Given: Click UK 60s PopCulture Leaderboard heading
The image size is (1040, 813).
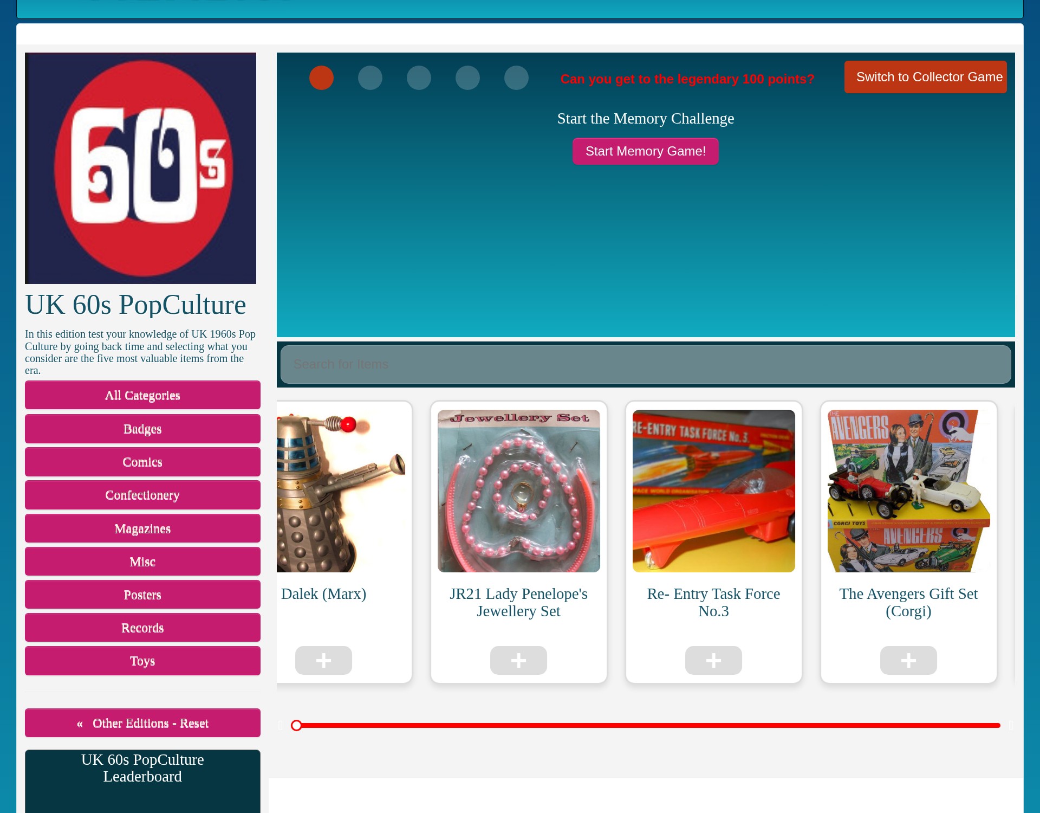Looking at the screenshot, I should click(142, 768).
